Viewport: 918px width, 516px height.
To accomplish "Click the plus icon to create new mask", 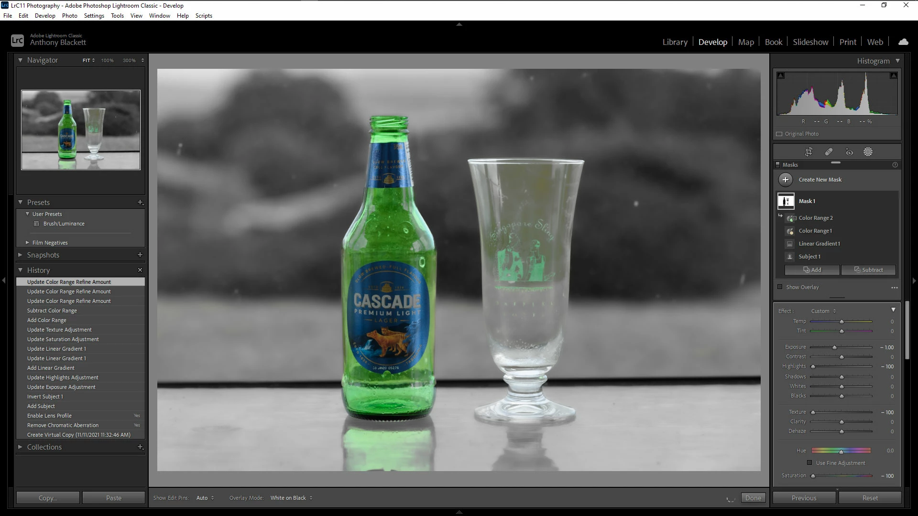I will [x=786, y=180].
